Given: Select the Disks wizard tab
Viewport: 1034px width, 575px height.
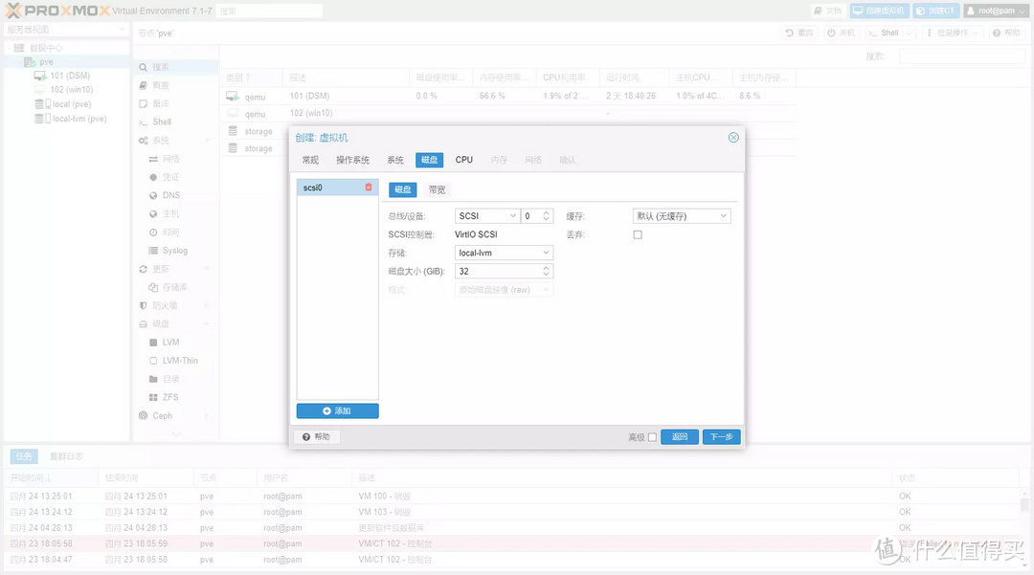Looking at the screenshot, I should [429, 160].
